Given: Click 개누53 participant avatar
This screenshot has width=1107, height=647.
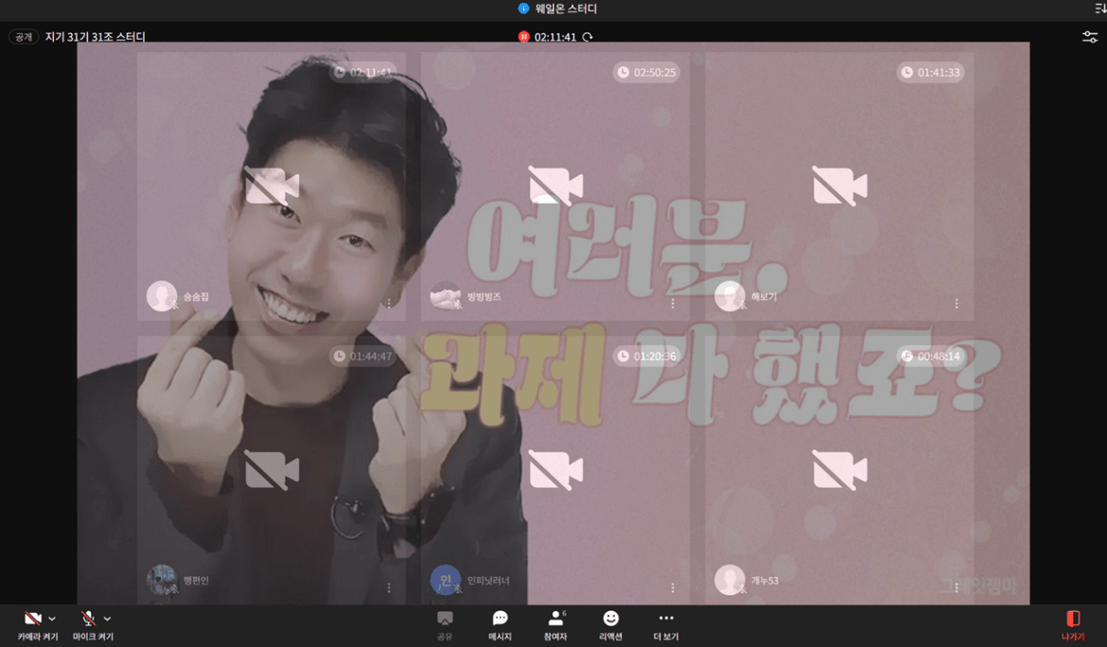Looking at the screenshot, I should (x=729, y=580).
